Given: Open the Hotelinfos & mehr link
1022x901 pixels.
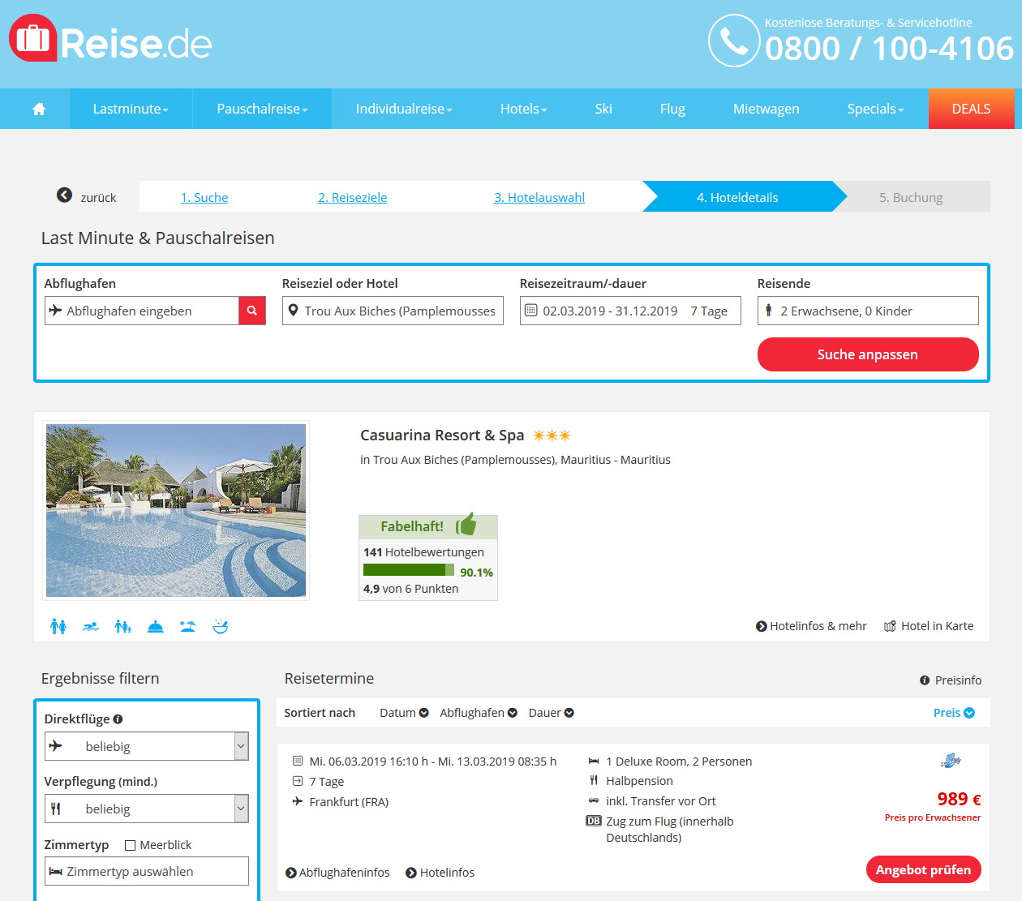Looking at the screenshot, I should (x=811, y=626).
